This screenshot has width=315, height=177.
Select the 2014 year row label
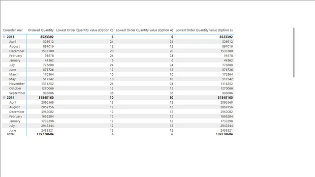coord(10,98)
